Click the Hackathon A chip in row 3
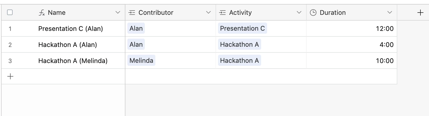The height and width of the screenshot is (116, 429). tap(239, 61)
